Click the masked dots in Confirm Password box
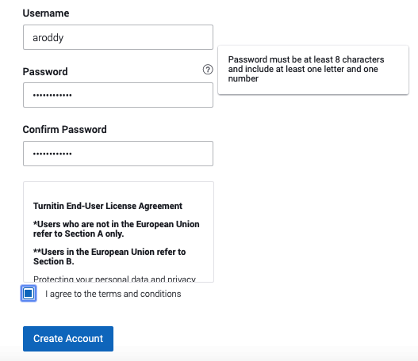The image size is (418, 361). 52,154
